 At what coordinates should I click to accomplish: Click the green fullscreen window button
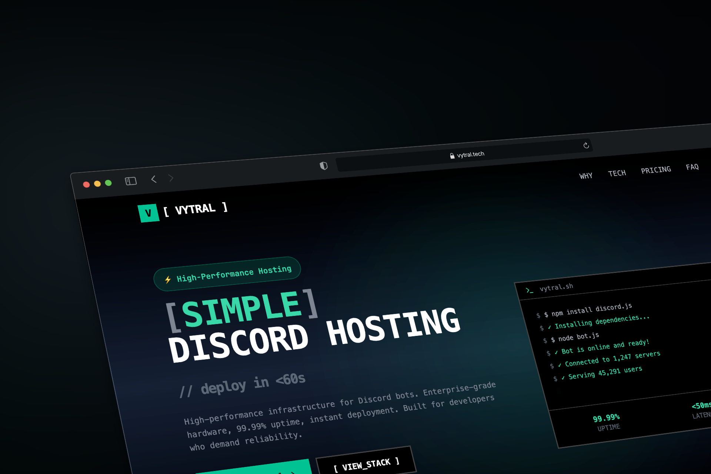click(108, 183)
